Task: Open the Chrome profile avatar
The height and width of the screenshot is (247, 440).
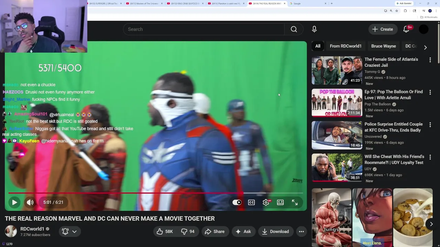Action: coord(430,11)
